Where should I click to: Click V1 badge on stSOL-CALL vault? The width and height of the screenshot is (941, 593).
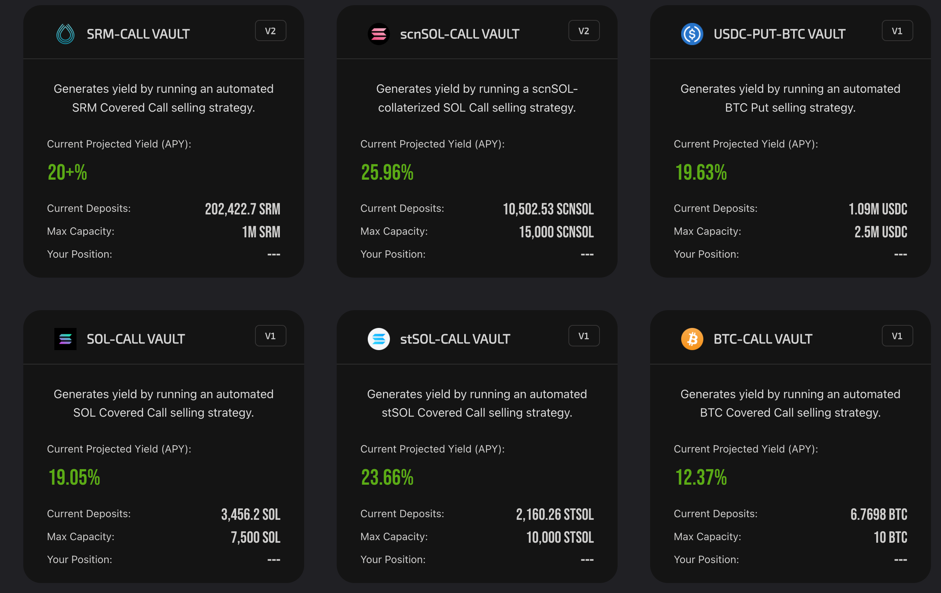tap(584, 336)
